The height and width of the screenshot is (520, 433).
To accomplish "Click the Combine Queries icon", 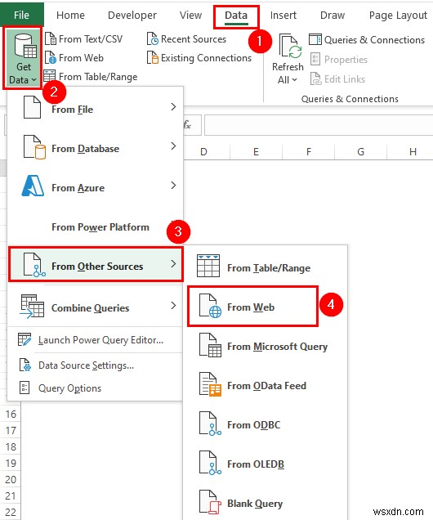I will 32,306.
